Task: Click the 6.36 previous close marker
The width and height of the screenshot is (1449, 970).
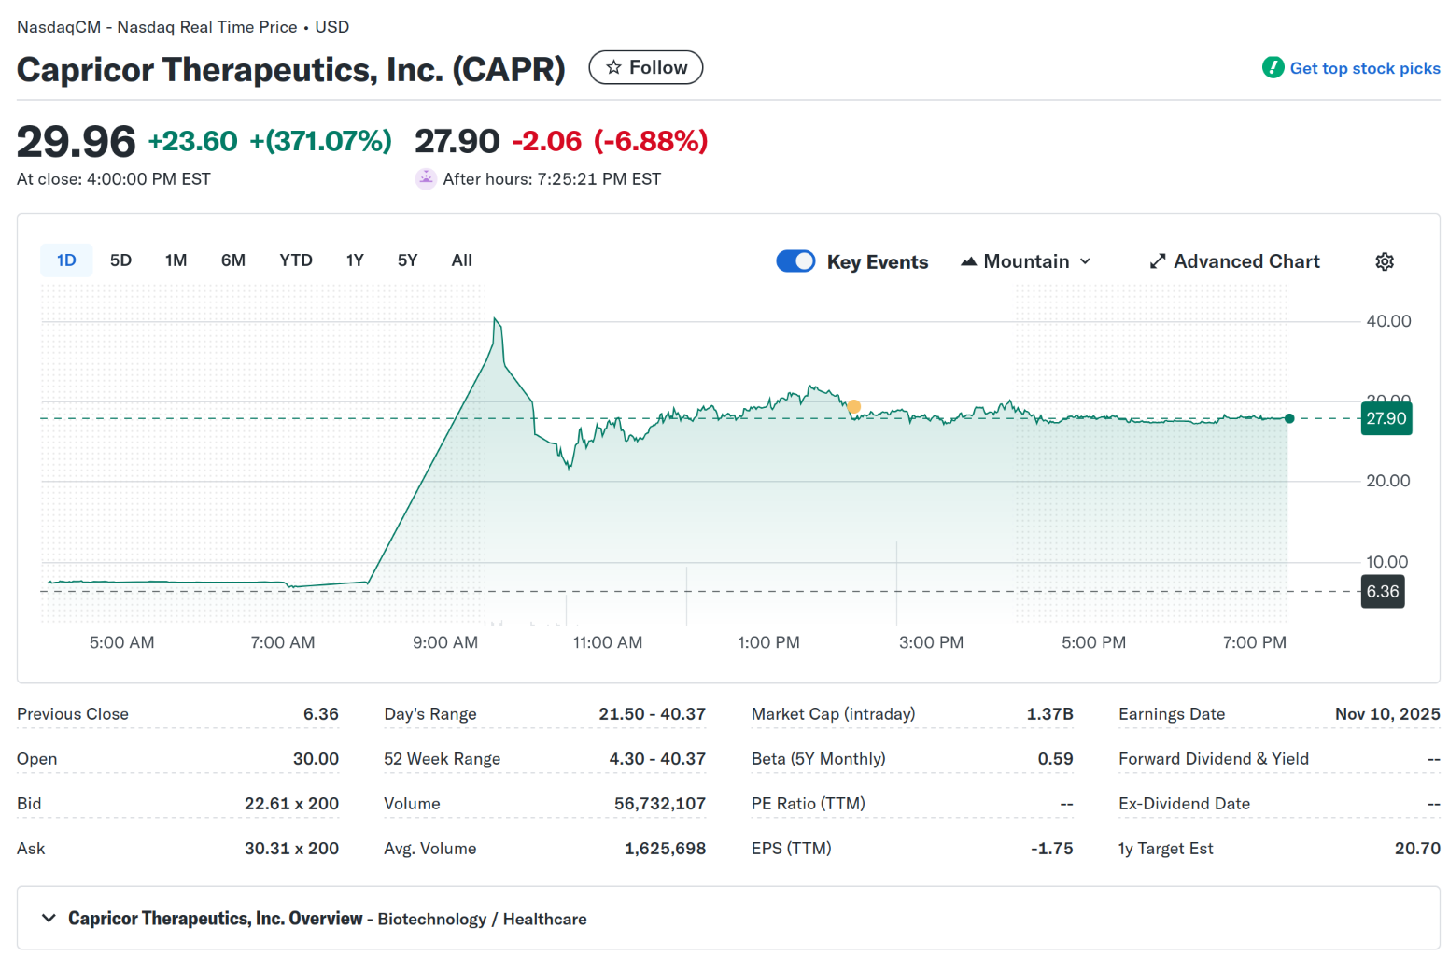Action: tap(1383, 591)
